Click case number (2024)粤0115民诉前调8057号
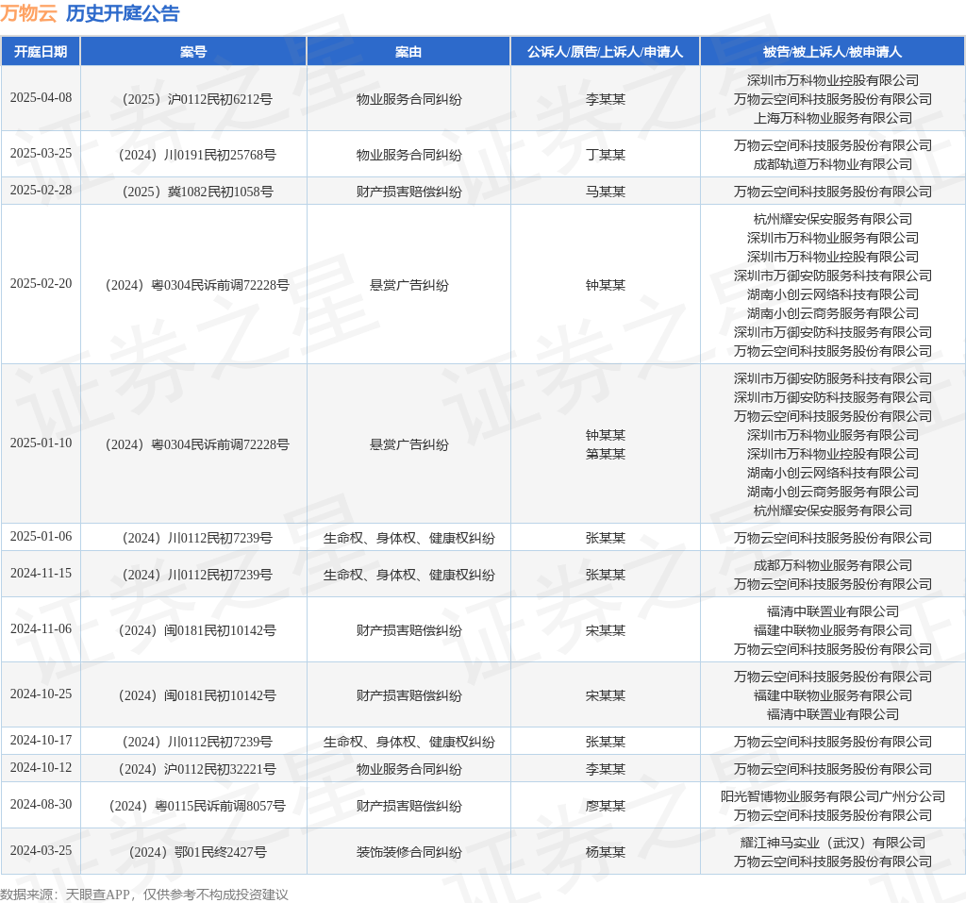966x903 pixels. point(197,806)
